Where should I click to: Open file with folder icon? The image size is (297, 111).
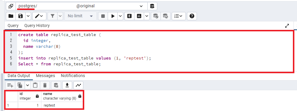[11, 16]
